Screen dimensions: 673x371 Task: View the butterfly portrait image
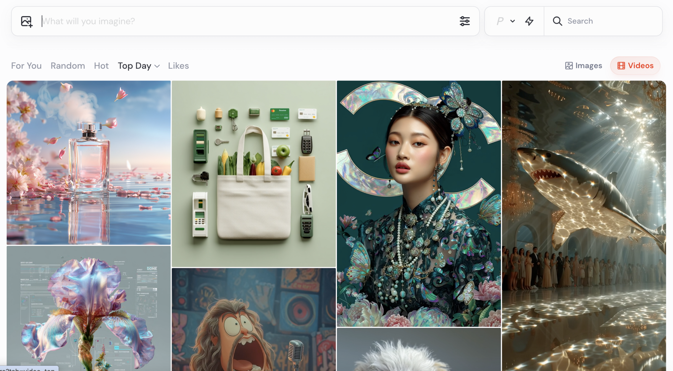click(x=419, y=202)
